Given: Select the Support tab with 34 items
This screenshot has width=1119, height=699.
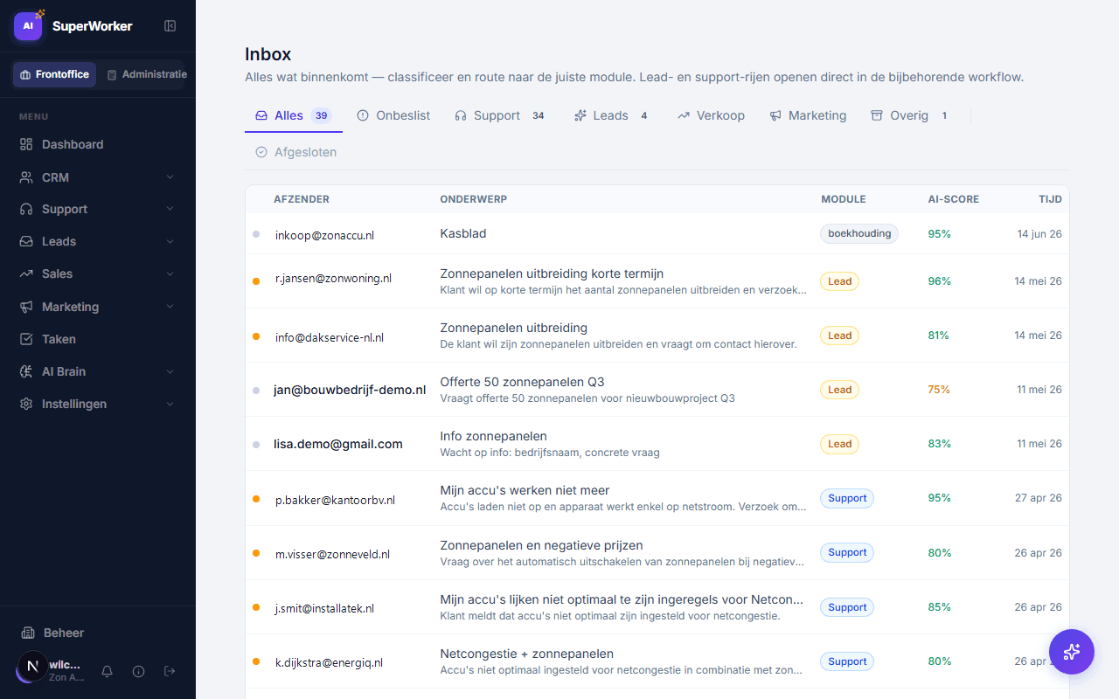Looking at the screenshot, I should 500,115.
